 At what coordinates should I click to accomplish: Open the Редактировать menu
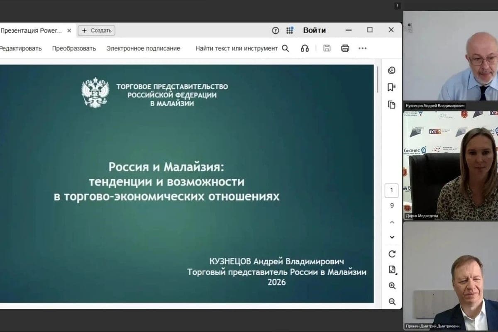pos(21,48)
